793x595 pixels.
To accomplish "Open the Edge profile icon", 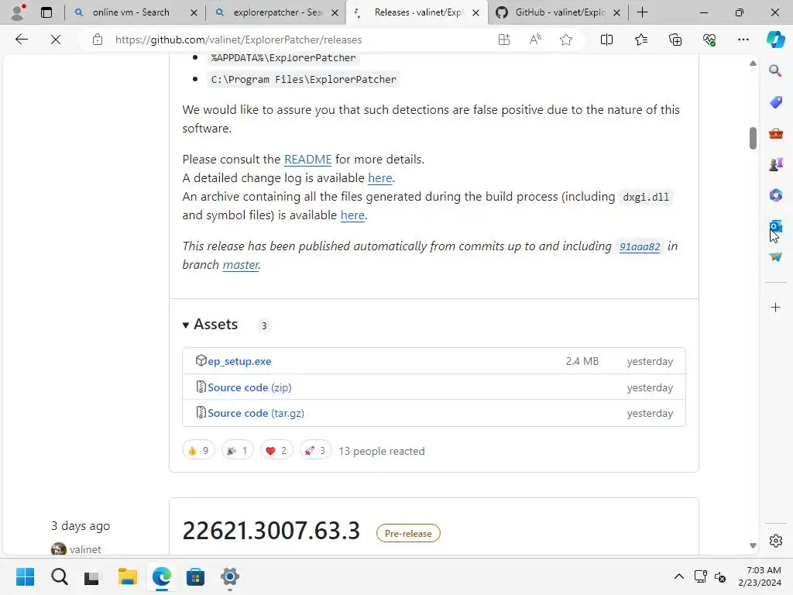I will click(19, 12).
